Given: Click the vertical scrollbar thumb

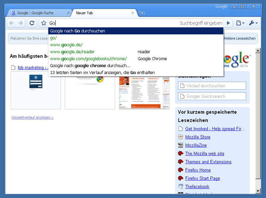Looking at the screenshot, I should (x=258, y=116).
